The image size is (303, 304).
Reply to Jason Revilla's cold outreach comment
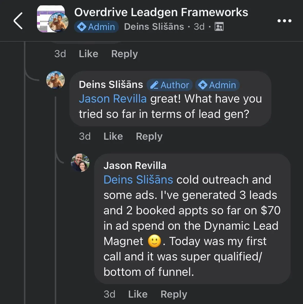tap(174, 294)
